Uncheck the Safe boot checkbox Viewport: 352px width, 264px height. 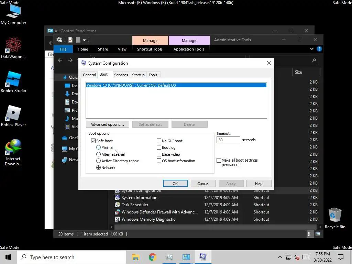pyautogui.click(x=93, y=141)
